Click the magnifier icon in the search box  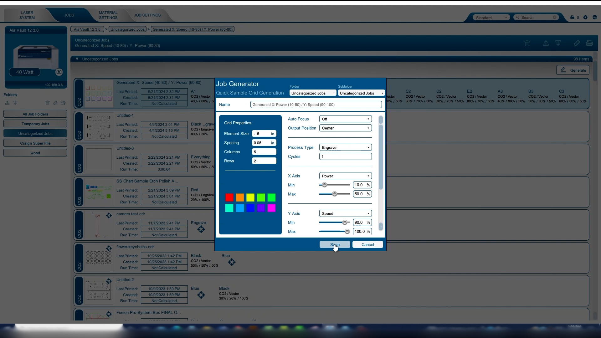(517, 18)
